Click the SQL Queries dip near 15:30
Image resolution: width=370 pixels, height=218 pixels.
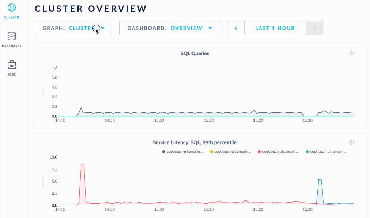[309, 116]
